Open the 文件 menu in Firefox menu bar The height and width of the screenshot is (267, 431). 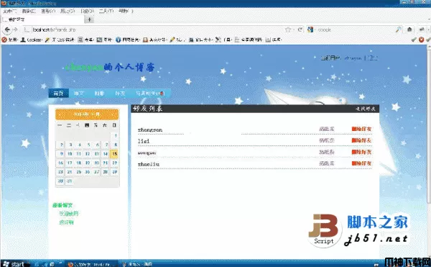coord(9,11)
